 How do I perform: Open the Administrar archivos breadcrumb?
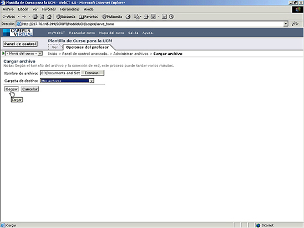[131, 54]
